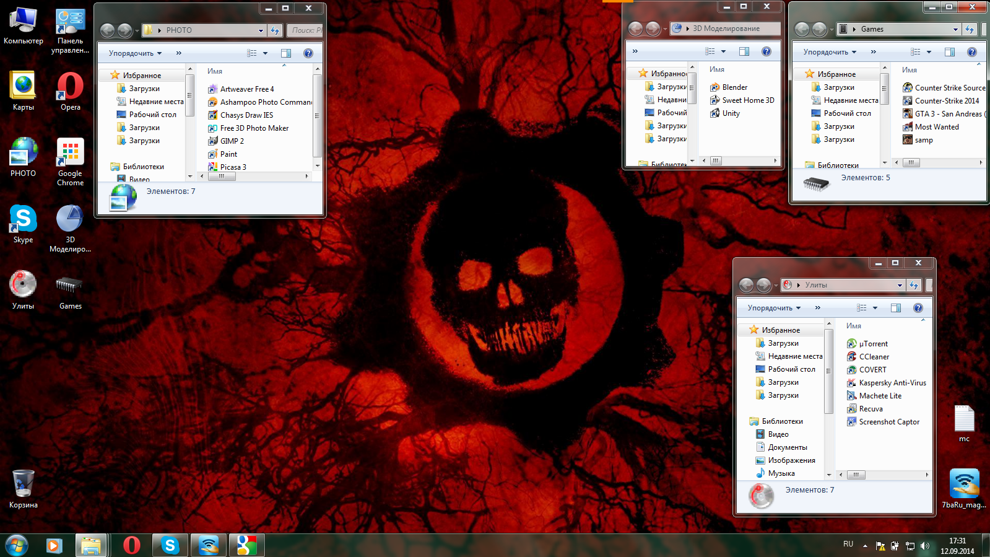This screenshot has height=557, width=990.
Task: Open view options dropdown in PHOTO window
Action: (x=265, y=53)
